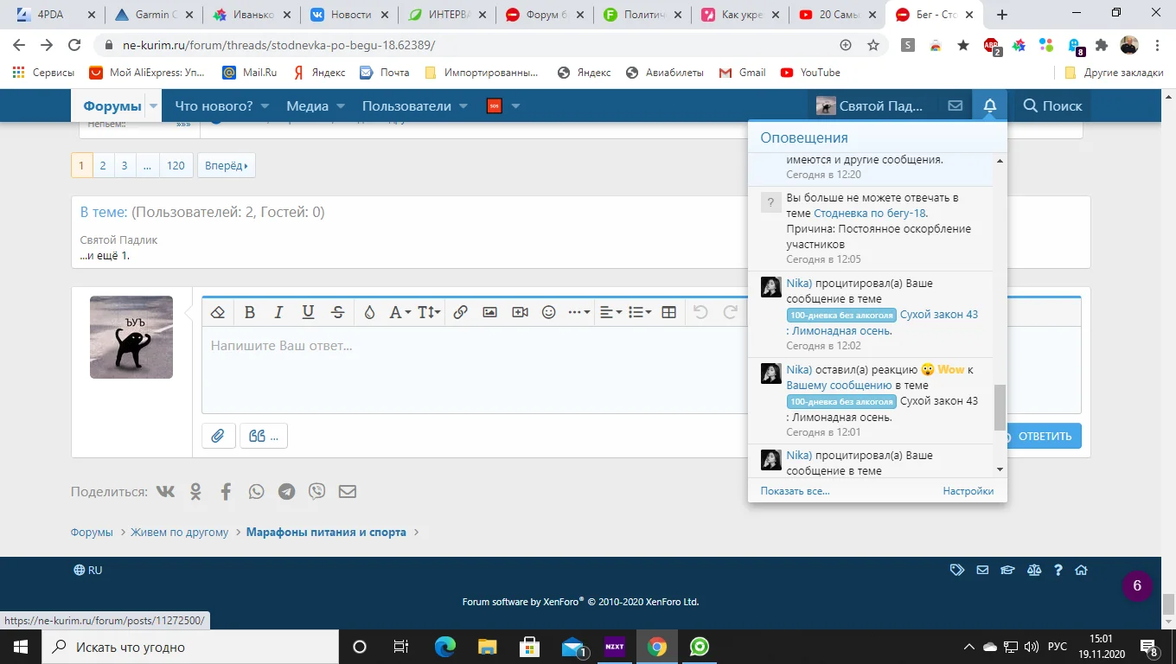
Task: Share the thread via the Viber icon
Action: 317,491
